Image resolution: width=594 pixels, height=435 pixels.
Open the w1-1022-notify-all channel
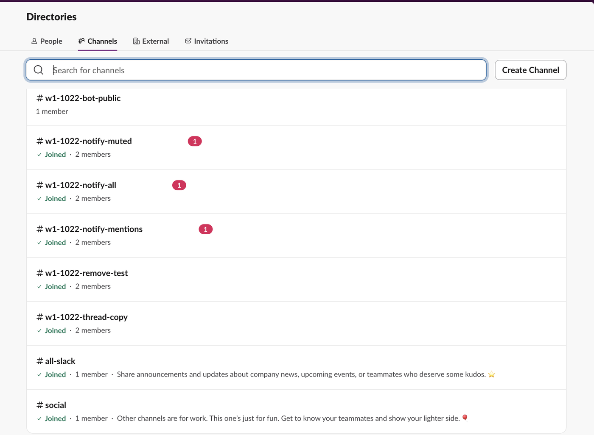coord(296,191)
